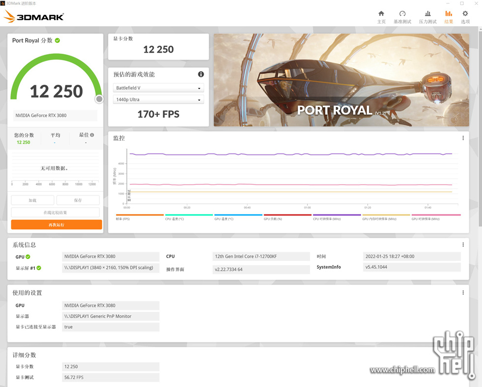The image size is (482, 387).
Task: Open the Home page icon
Action: (381, 13)
